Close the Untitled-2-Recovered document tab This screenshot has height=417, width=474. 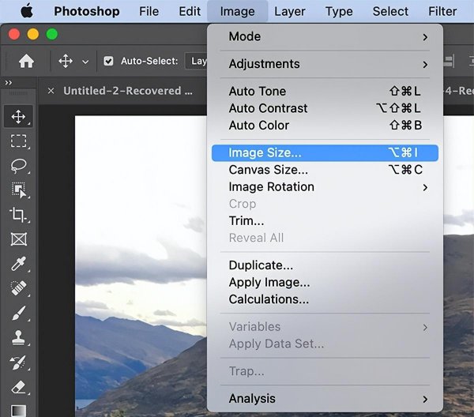pyautogui.click(x=51, y=91)
